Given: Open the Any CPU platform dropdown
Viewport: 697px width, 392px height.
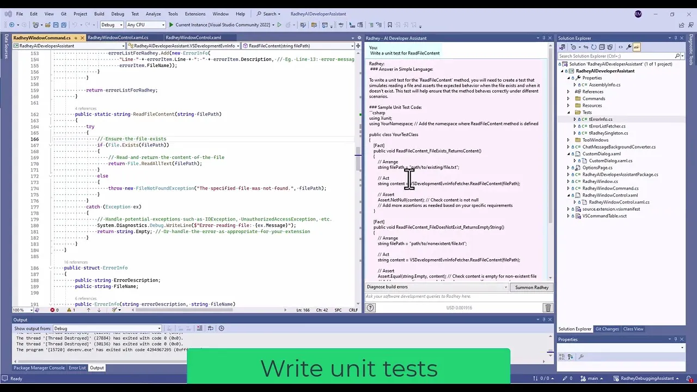Looking at the screenshot, I should click(145, 25).
